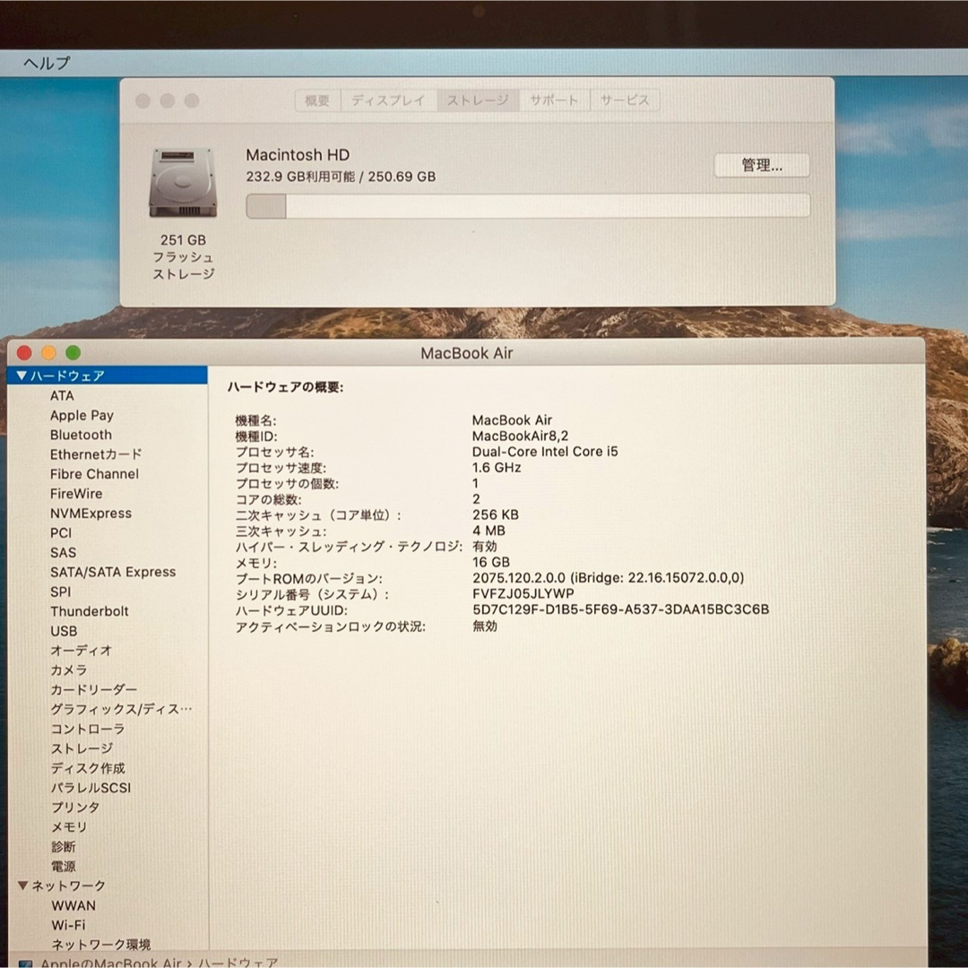This screenshot has width=968, height=968.
Task: Select USB in the sidebar
Action: tap(64, 631)
